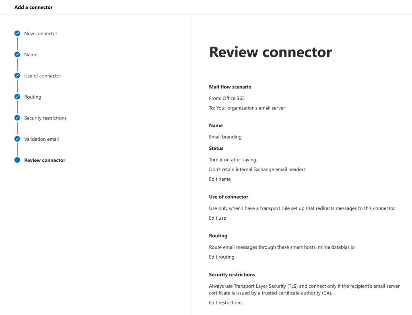Click the Edit routing link
This screenshot has height=315, width=412.
222,257
